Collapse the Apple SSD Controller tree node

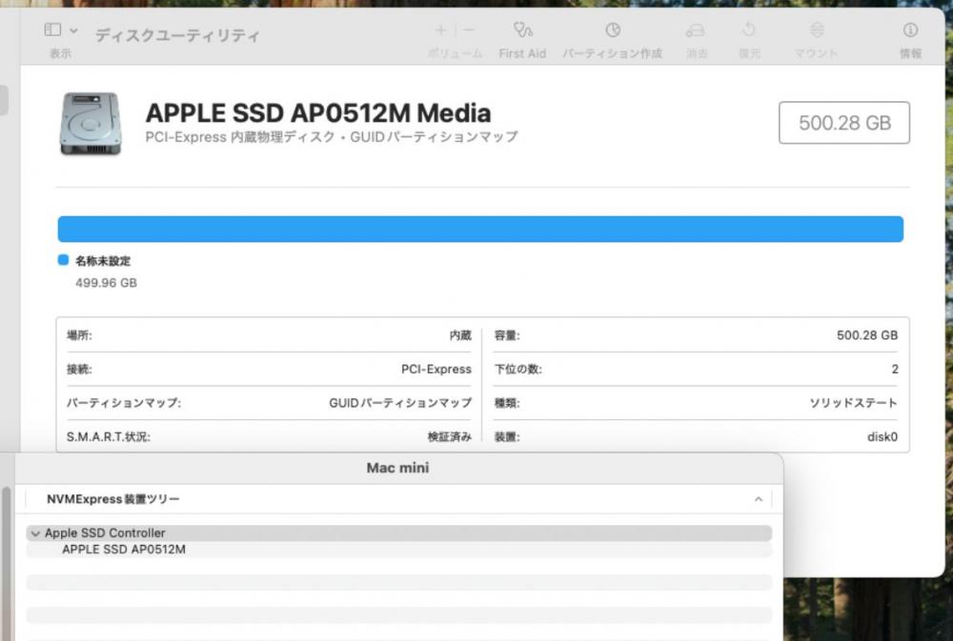click(x=35, y=533)
